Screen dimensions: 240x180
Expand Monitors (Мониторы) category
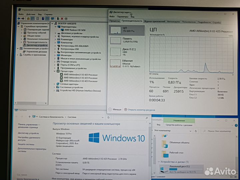click(x=55, y=55)
